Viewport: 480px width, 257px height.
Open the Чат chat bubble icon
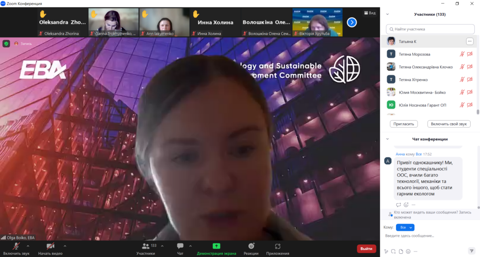coord(180,246)
